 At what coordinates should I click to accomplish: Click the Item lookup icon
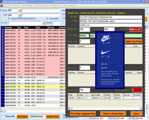(19, 15)
